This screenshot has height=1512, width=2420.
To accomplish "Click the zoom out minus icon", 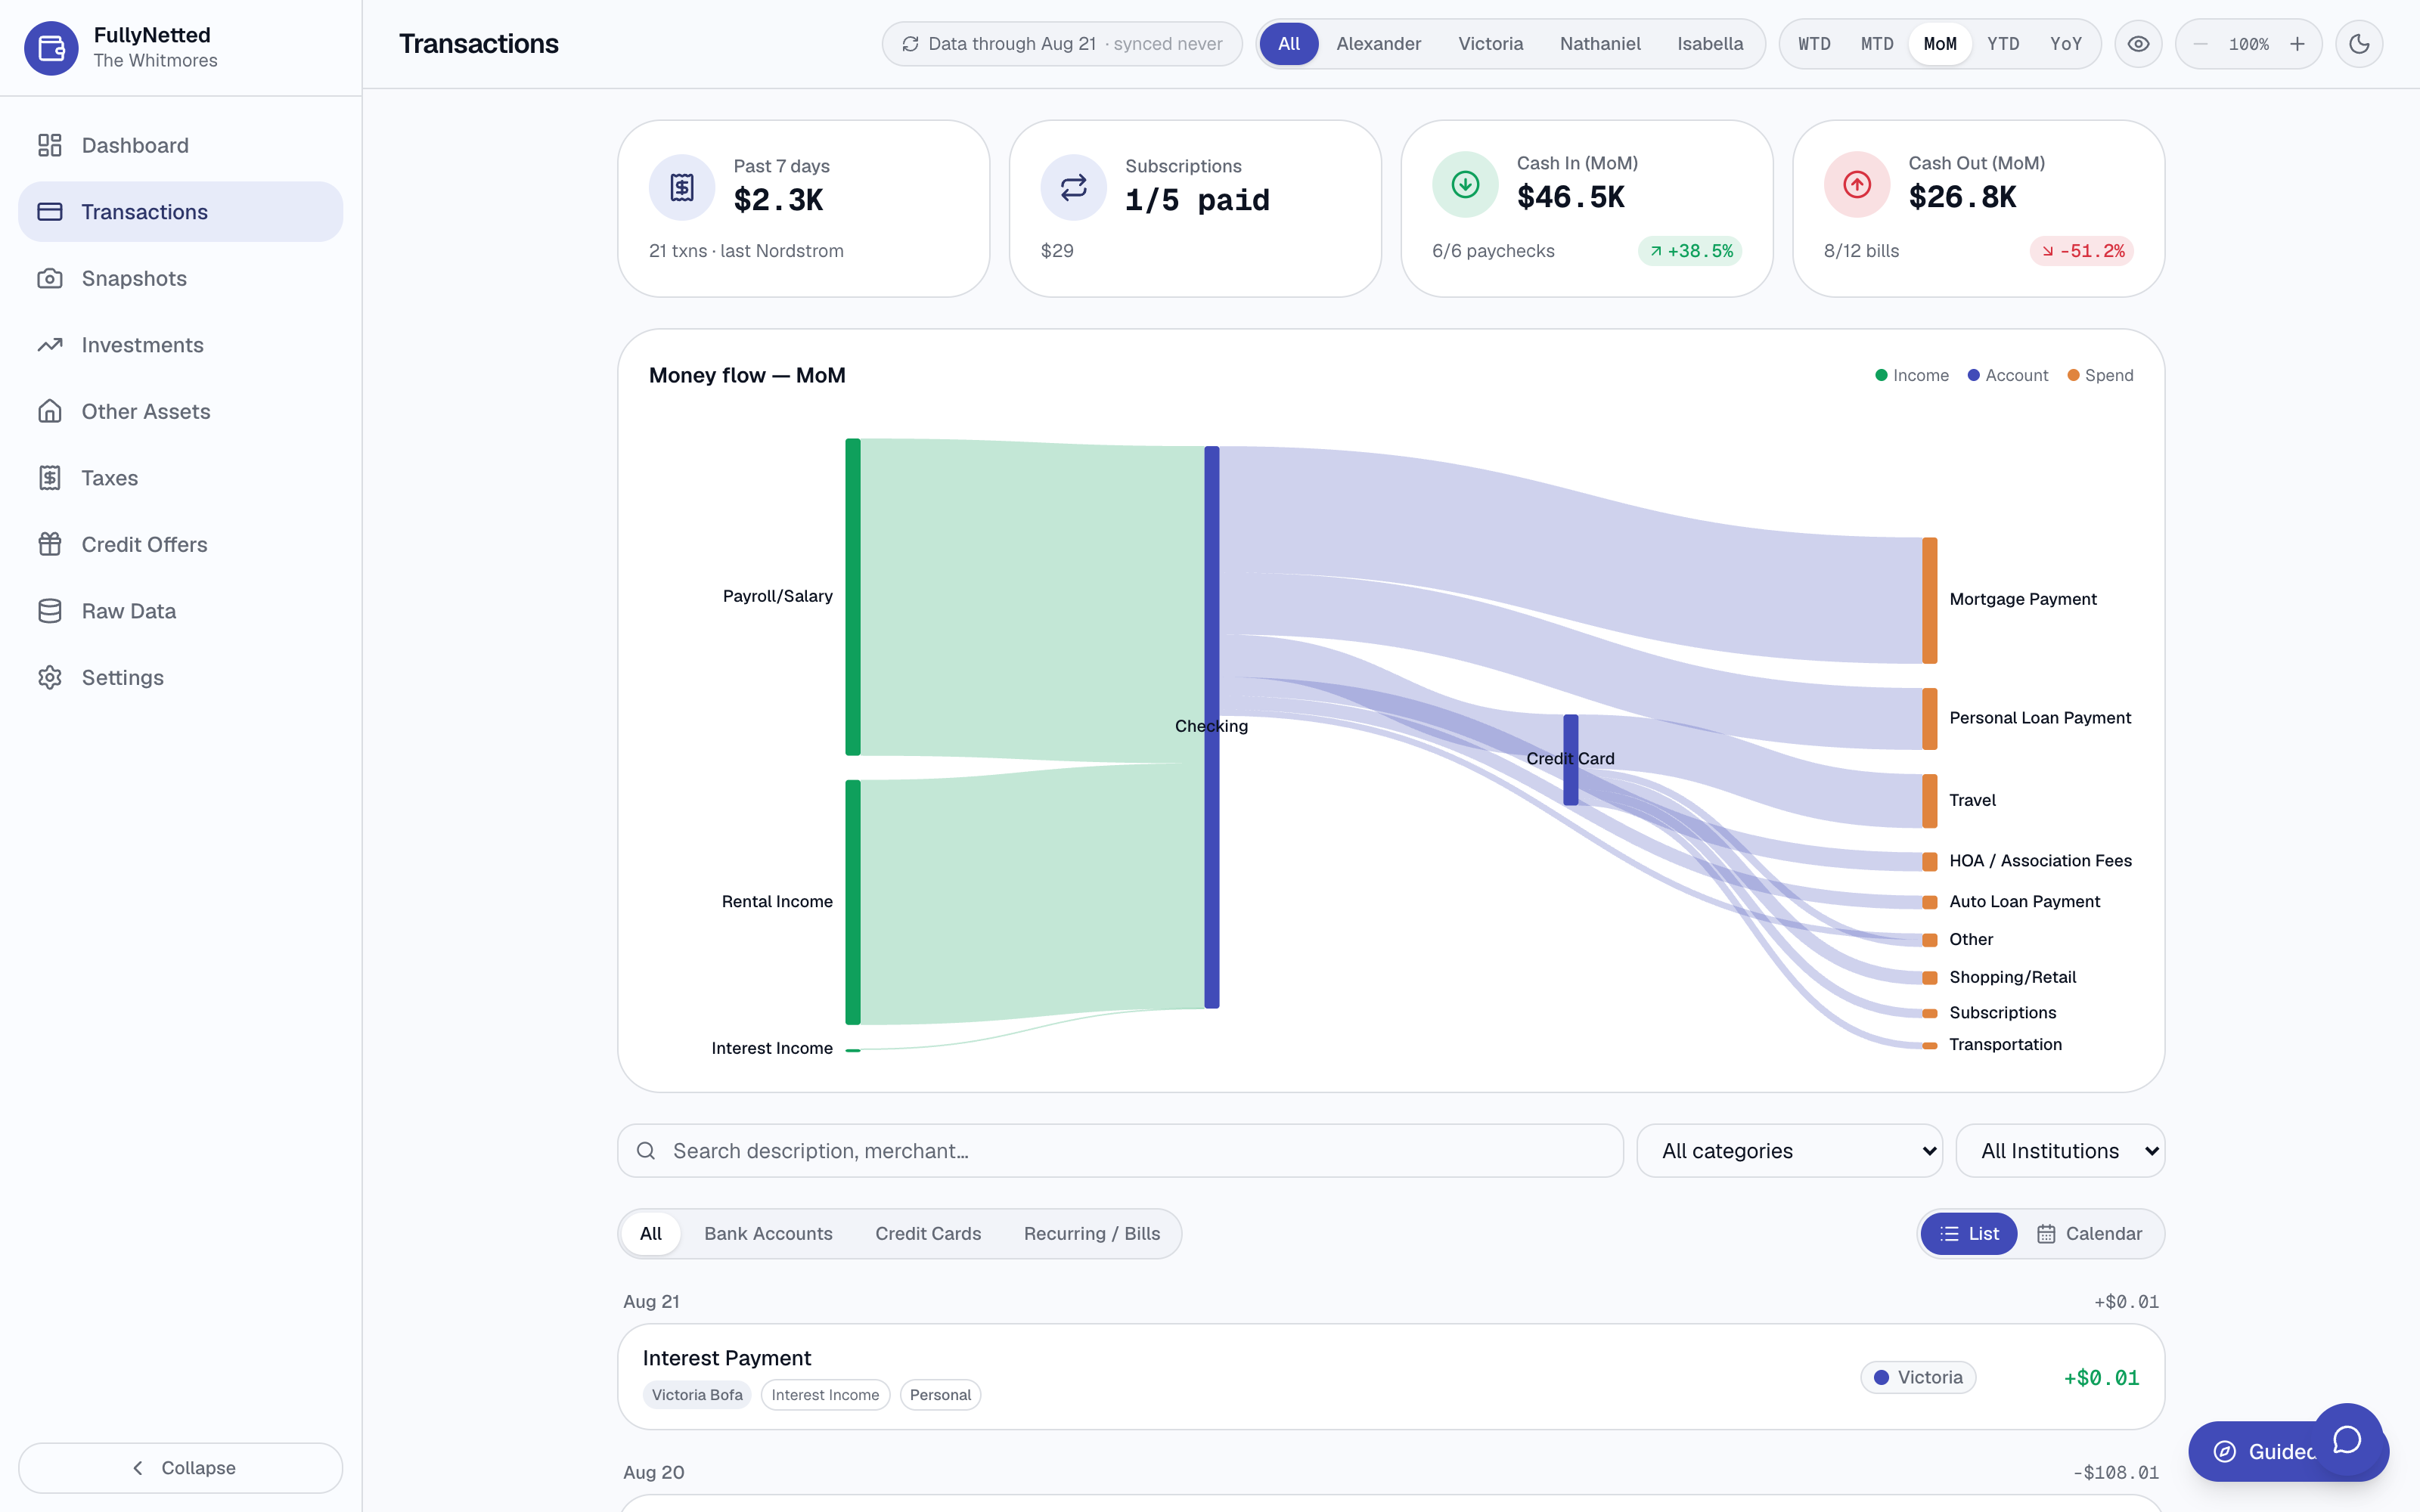I will [x=2200, y=44].
